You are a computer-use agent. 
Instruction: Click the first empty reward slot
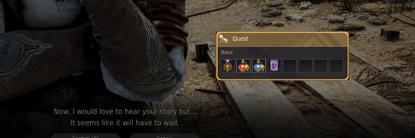290,66
